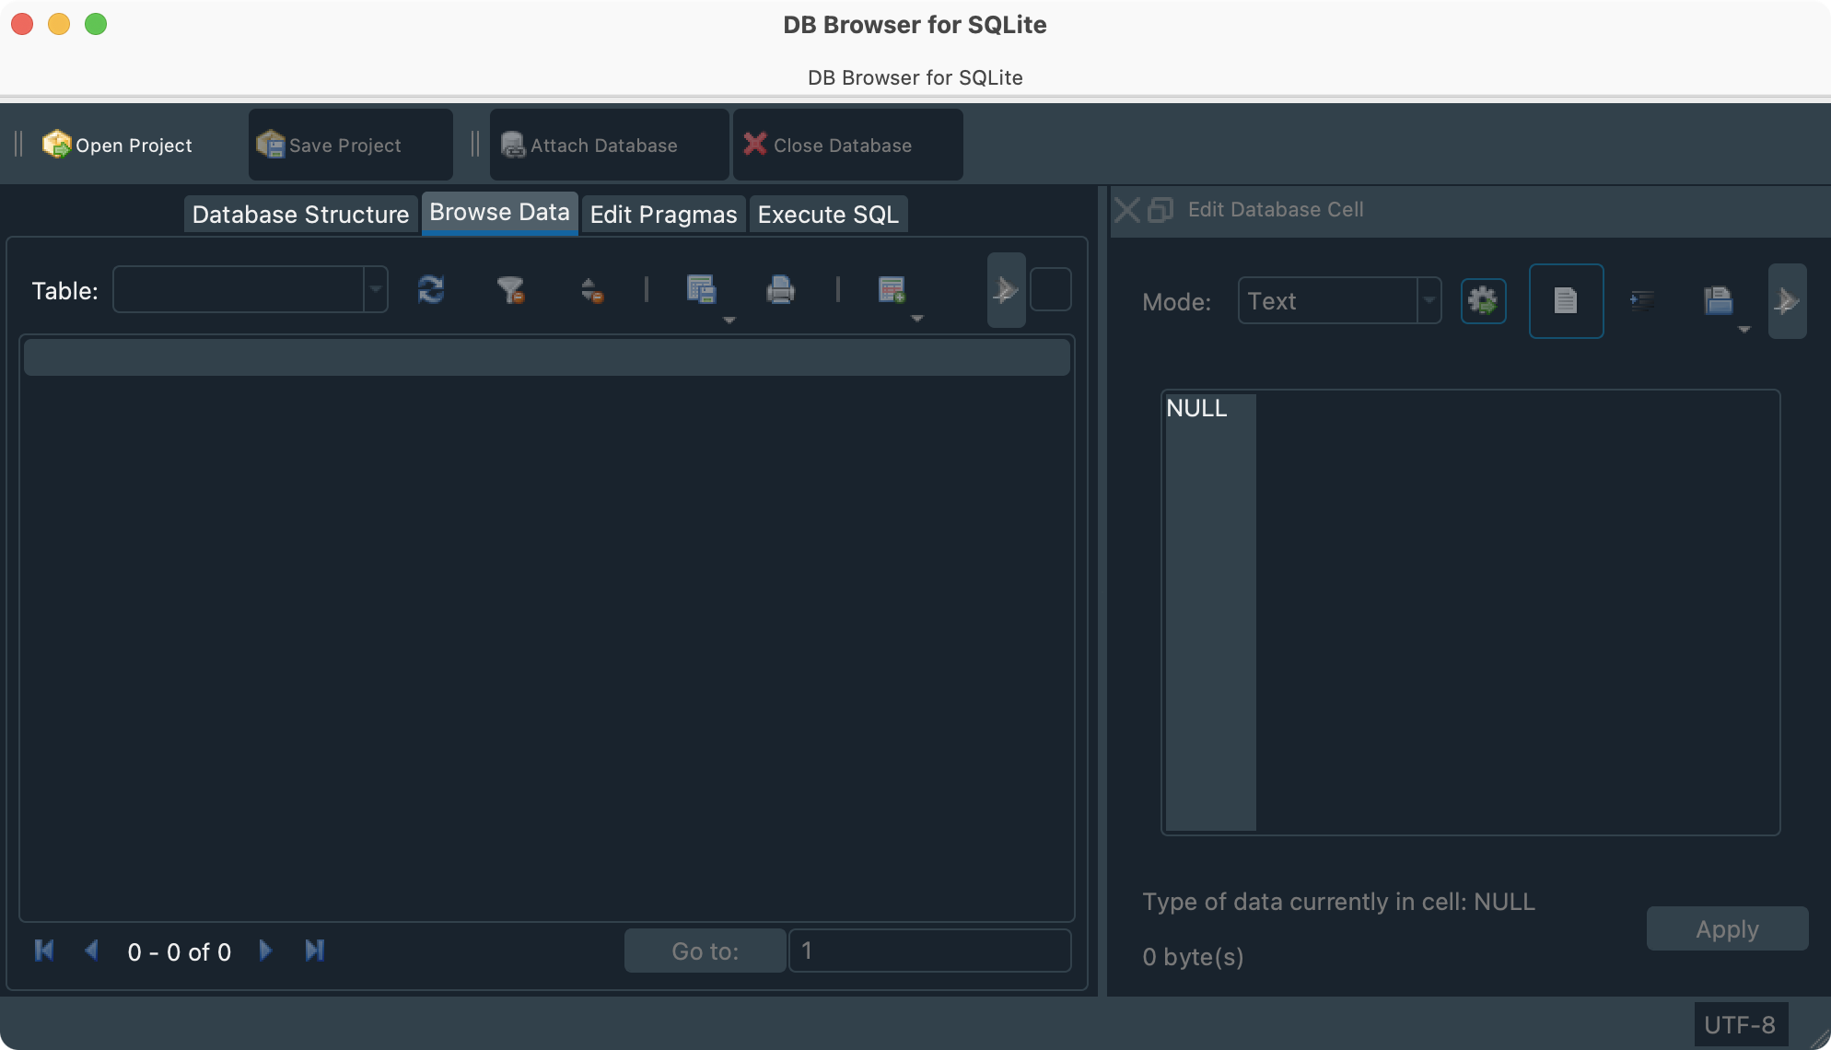Clear all filters in Browse Data toolbar
This screenshot has width=1831, height=1050.
512,289
